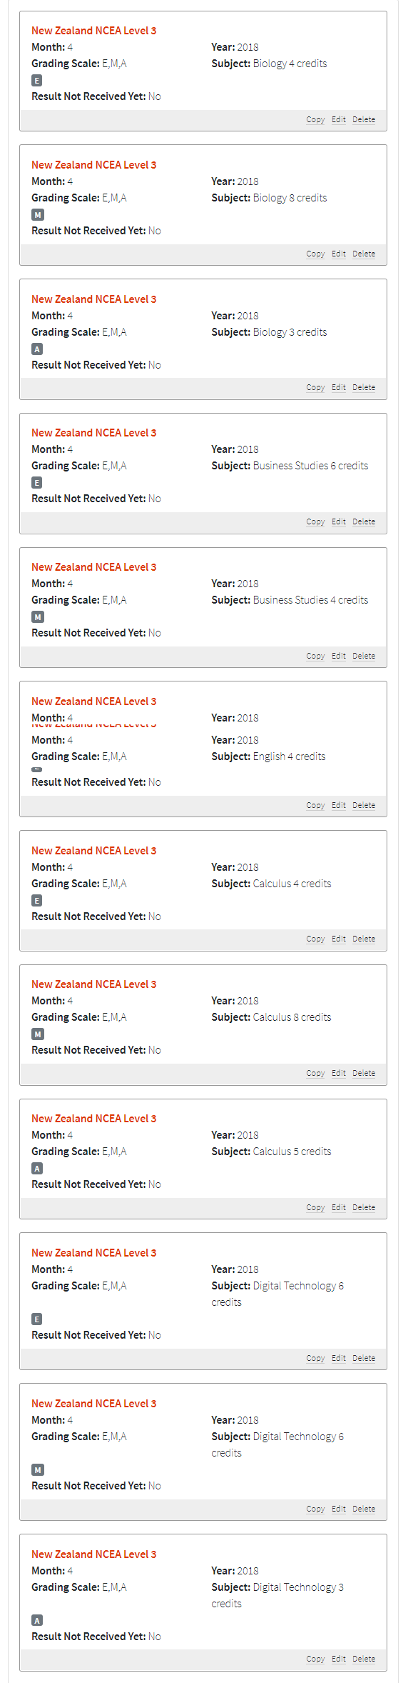This screenshot has height=1683, width=408.
Task: Click the E grade badge for Biology 4 credits
Action: coord(36,81)
